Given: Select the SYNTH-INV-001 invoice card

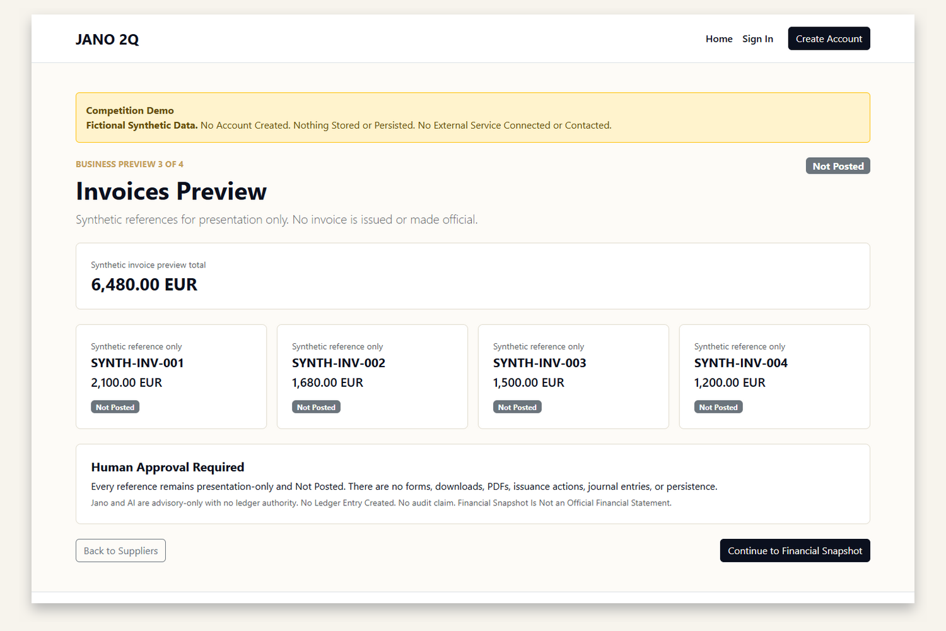Looking at the screenshot, I should 171,377.
